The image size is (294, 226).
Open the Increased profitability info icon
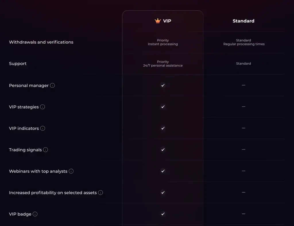pyautogui.click(x=101, y=193)
